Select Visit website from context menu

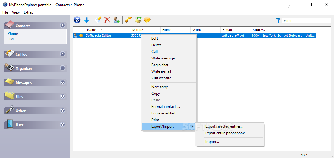point(168,78)
